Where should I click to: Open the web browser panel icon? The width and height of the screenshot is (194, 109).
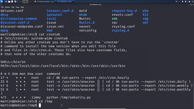[x=15, y=2]
